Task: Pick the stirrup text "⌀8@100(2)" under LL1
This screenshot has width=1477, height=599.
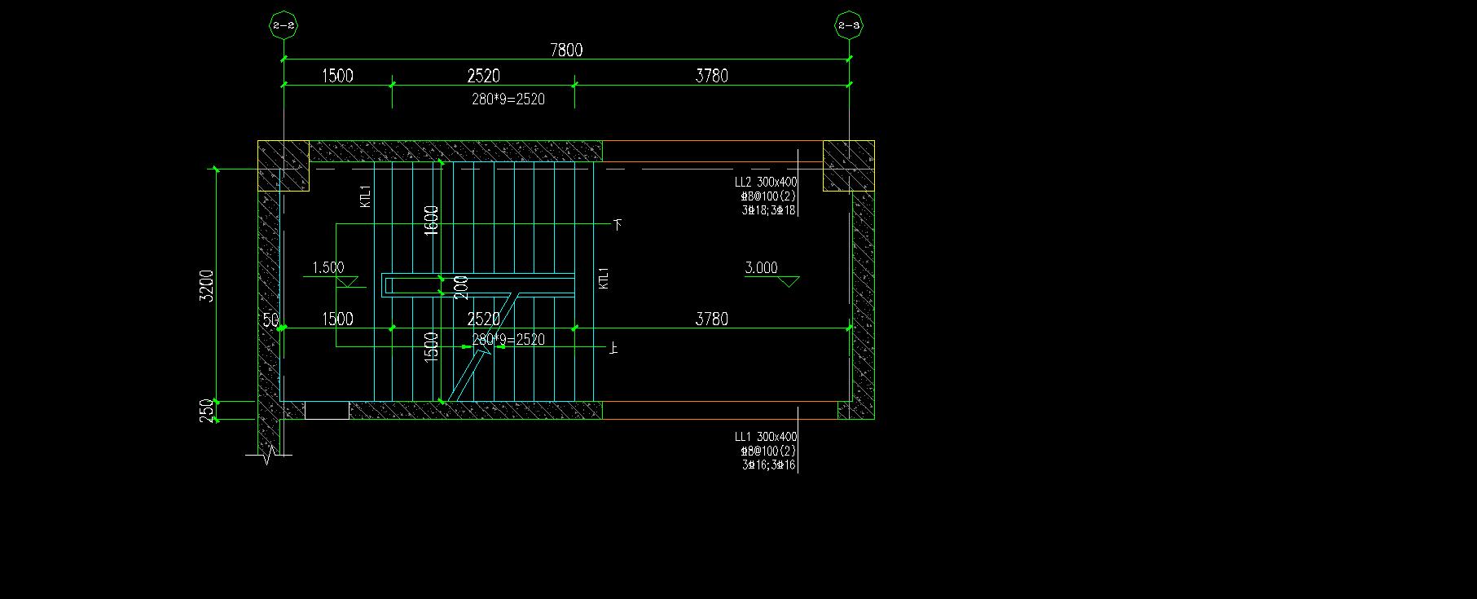Action: point(767,451)
